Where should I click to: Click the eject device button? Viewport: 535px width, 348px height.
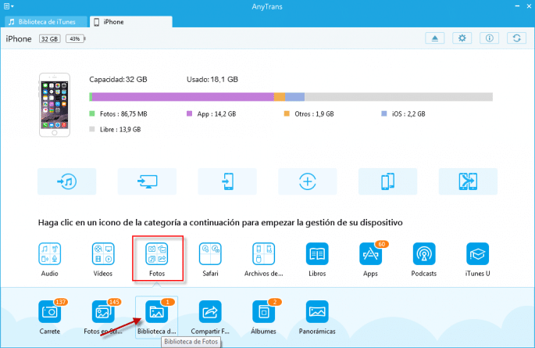435,38
